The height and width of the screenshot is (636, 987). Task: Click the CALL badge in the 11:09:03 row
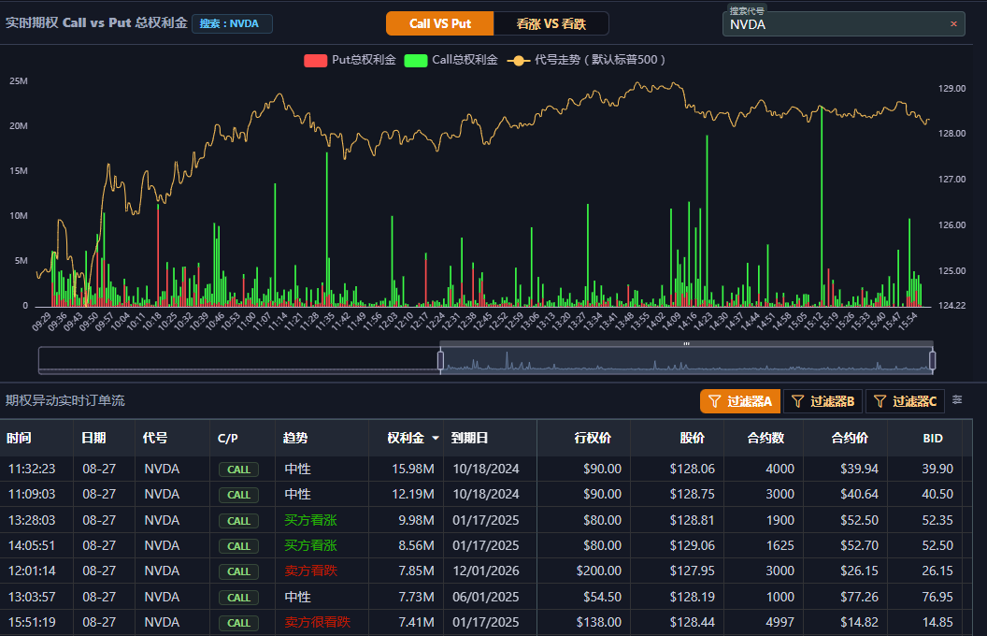pyautogui.click(x=238, y=495)
